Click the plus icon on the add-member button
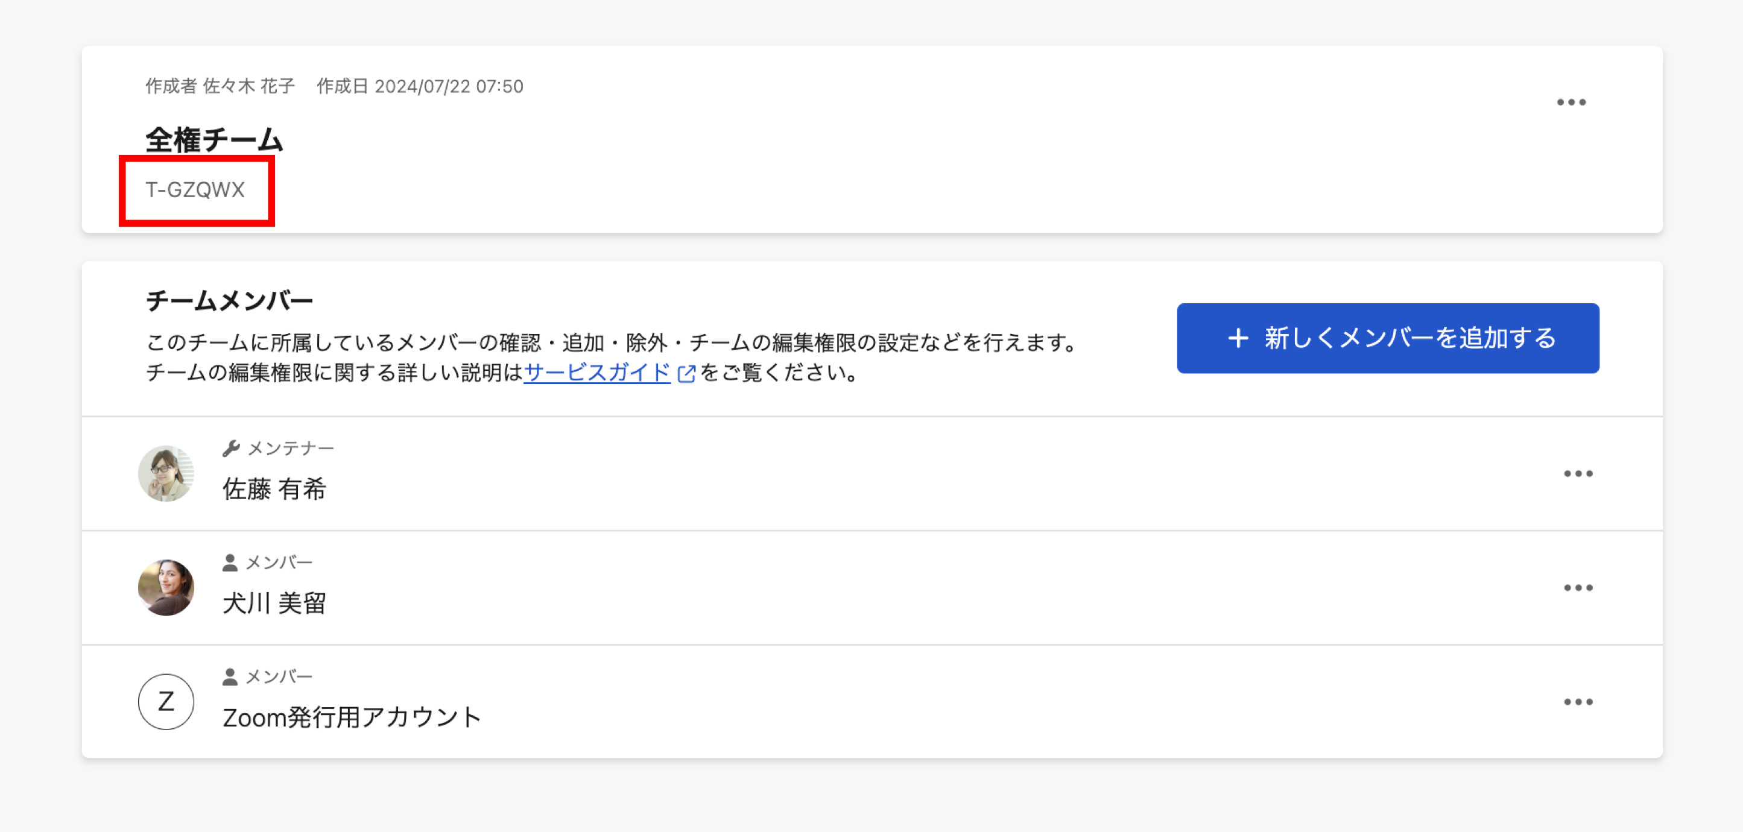 click(1238, 338)
